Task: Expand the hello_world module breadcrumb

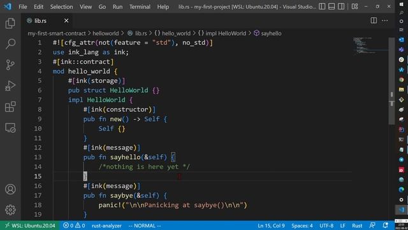Action: (x=173, y=33)
